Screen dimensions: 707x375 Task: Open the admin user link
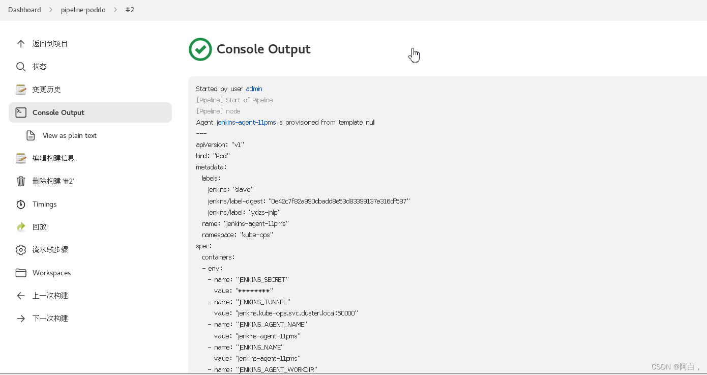254,89
